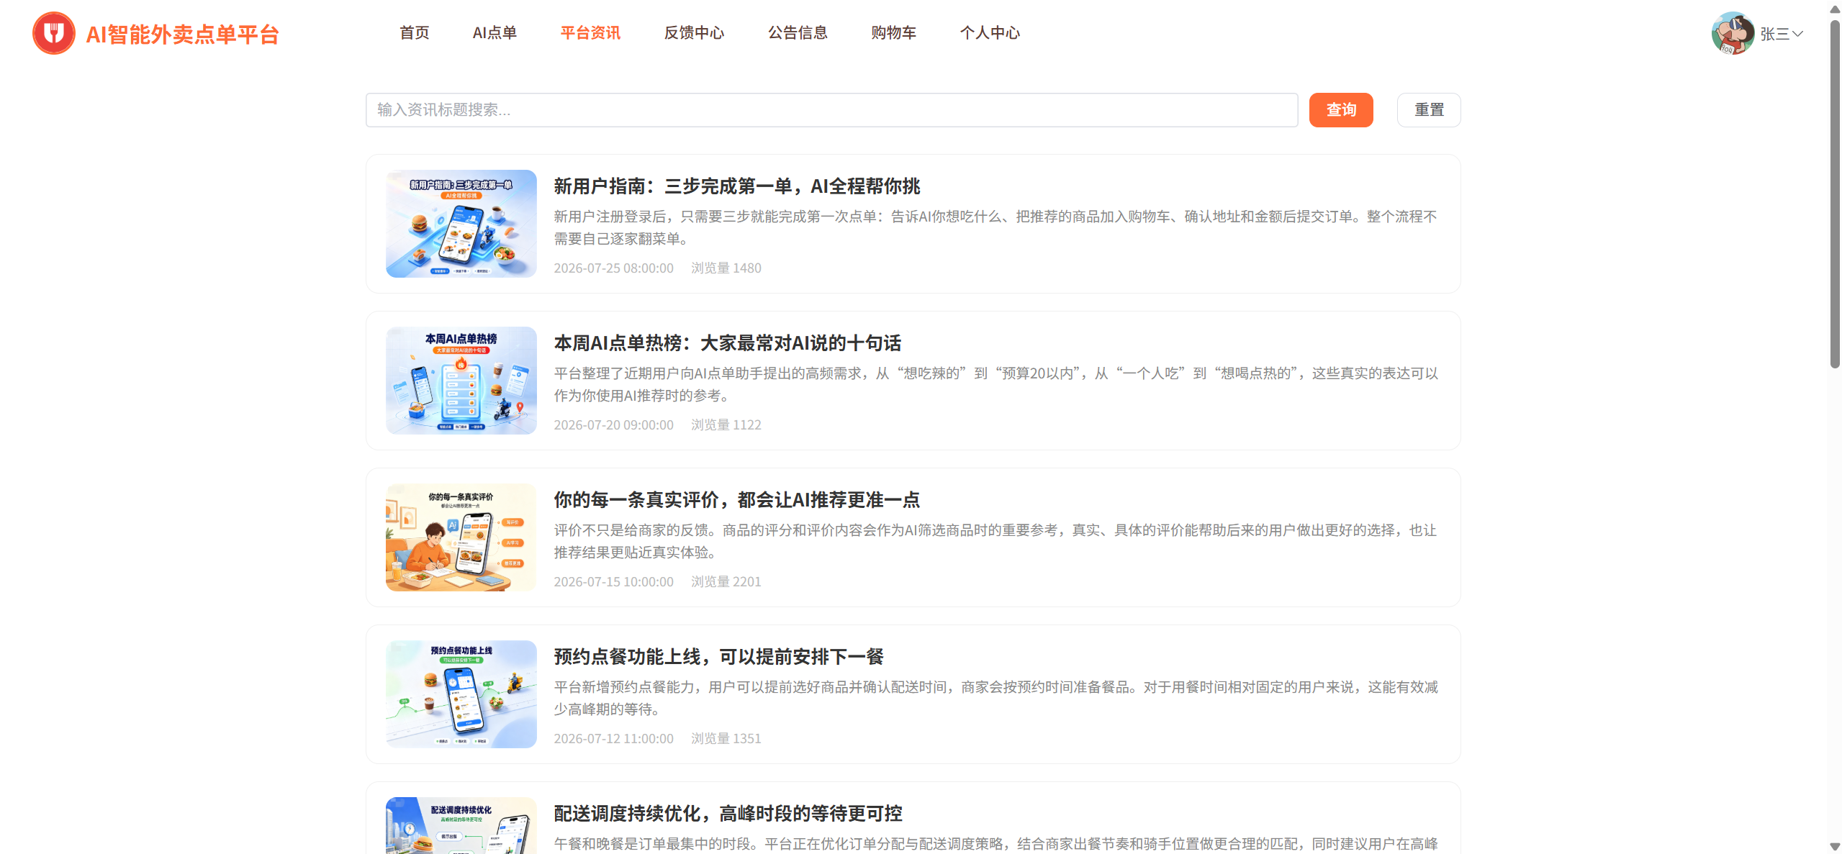The height and width of the screenshot is (854, 1842).
Task: Open the 个人中心 menu item
Action: (990, 33)
